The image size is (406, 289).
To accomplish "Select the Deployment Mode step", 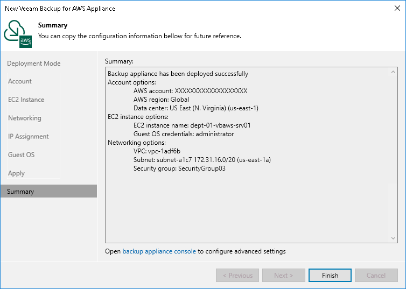I will pos(34,64).
